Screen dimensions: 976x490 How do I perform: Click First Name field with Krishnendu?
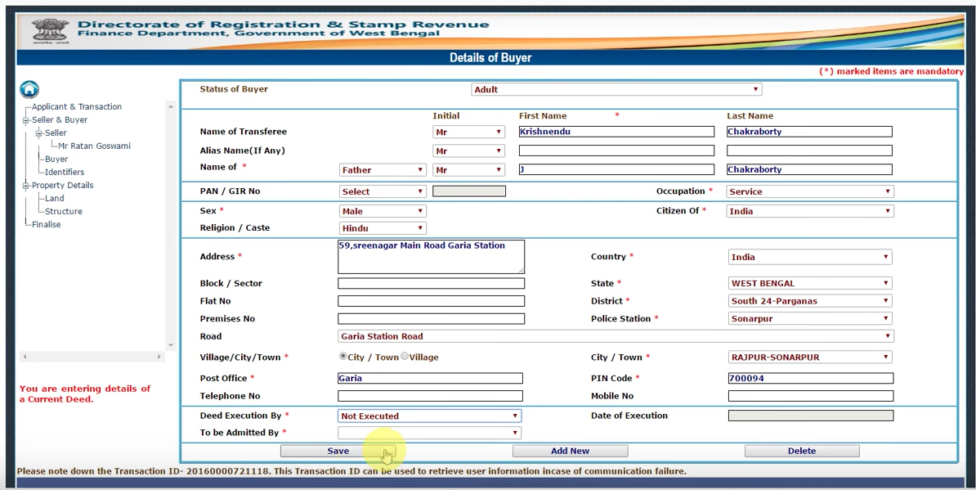[x=616, y=132]
